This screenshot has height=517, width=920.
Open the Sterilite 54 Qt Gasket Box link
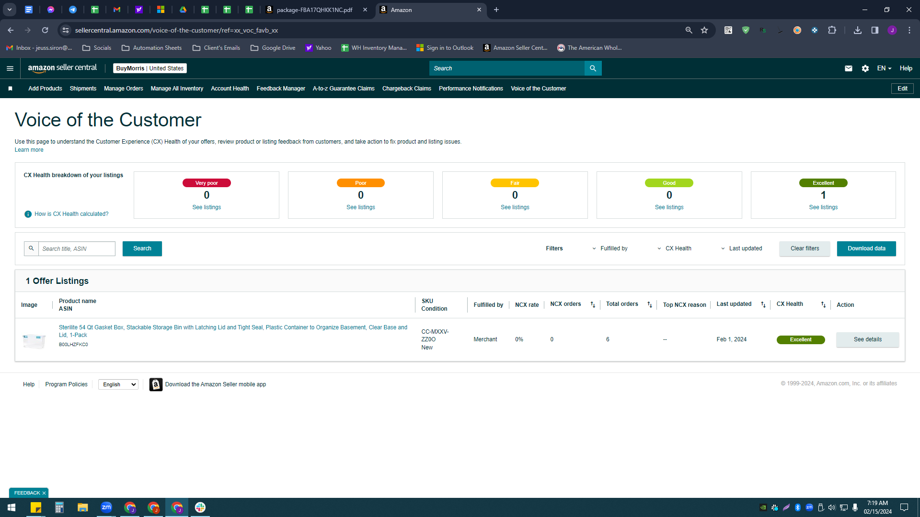(x=233, y=331)
